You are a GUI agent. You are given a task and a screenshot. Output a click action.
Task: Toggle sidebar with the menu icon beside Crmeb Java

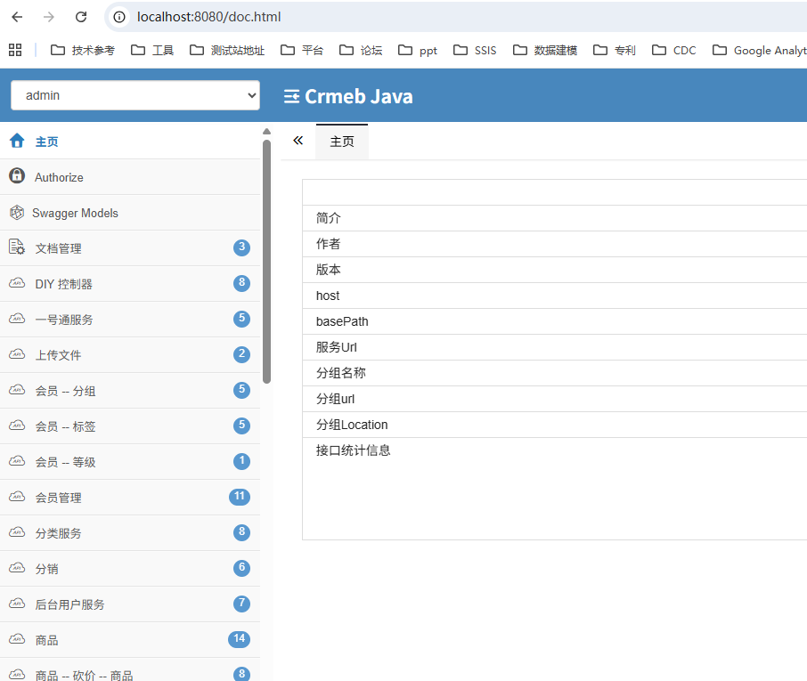(x=291, y=96)
